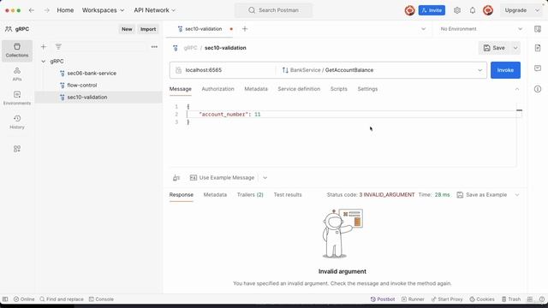Go back with the left arrow
548x308 pixels.
pyautogui.click(x=32, y=10)
